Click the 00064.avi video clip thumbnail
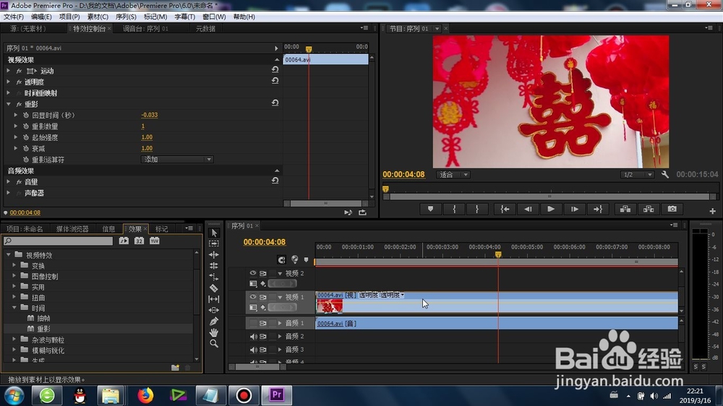Viewport: 723px width, 406px height. click(x=329, y=306)
